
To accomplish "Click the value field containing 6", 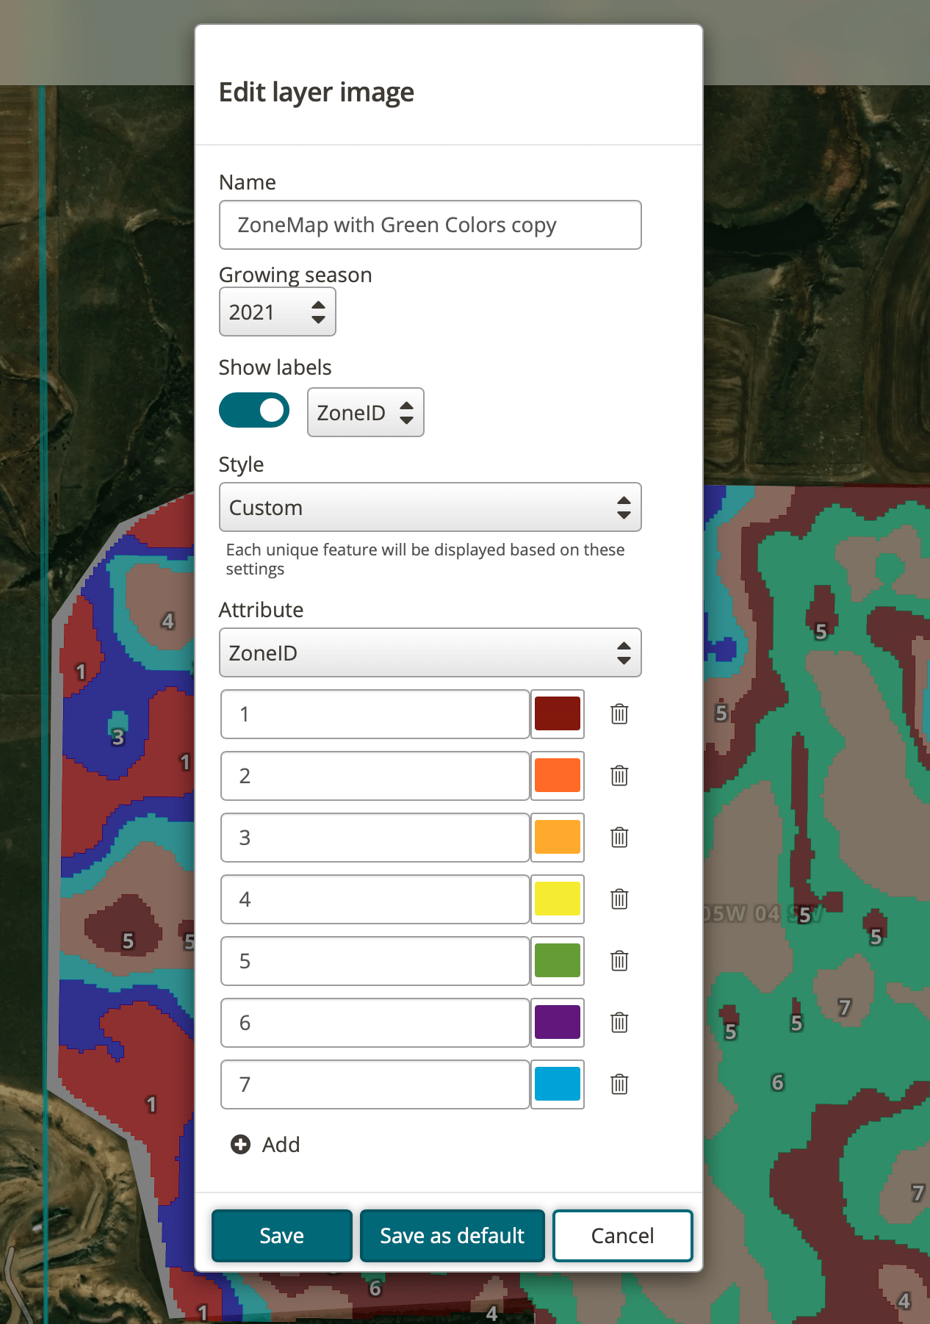I will point(375,1023).
